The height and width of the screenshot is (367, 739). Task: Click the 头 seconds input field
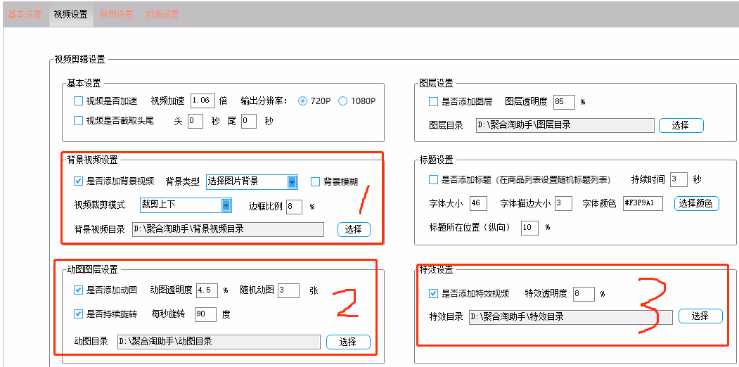click(195, 121)
